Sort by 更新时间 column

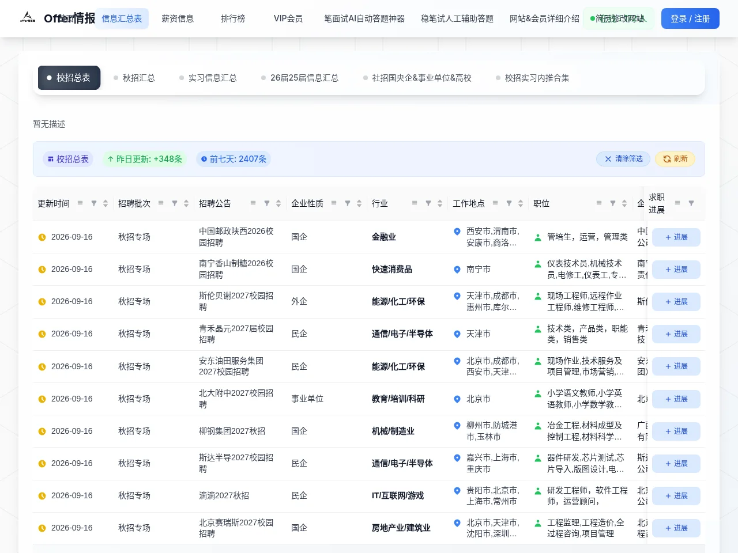pyautogui.click(x=106, y=203)
